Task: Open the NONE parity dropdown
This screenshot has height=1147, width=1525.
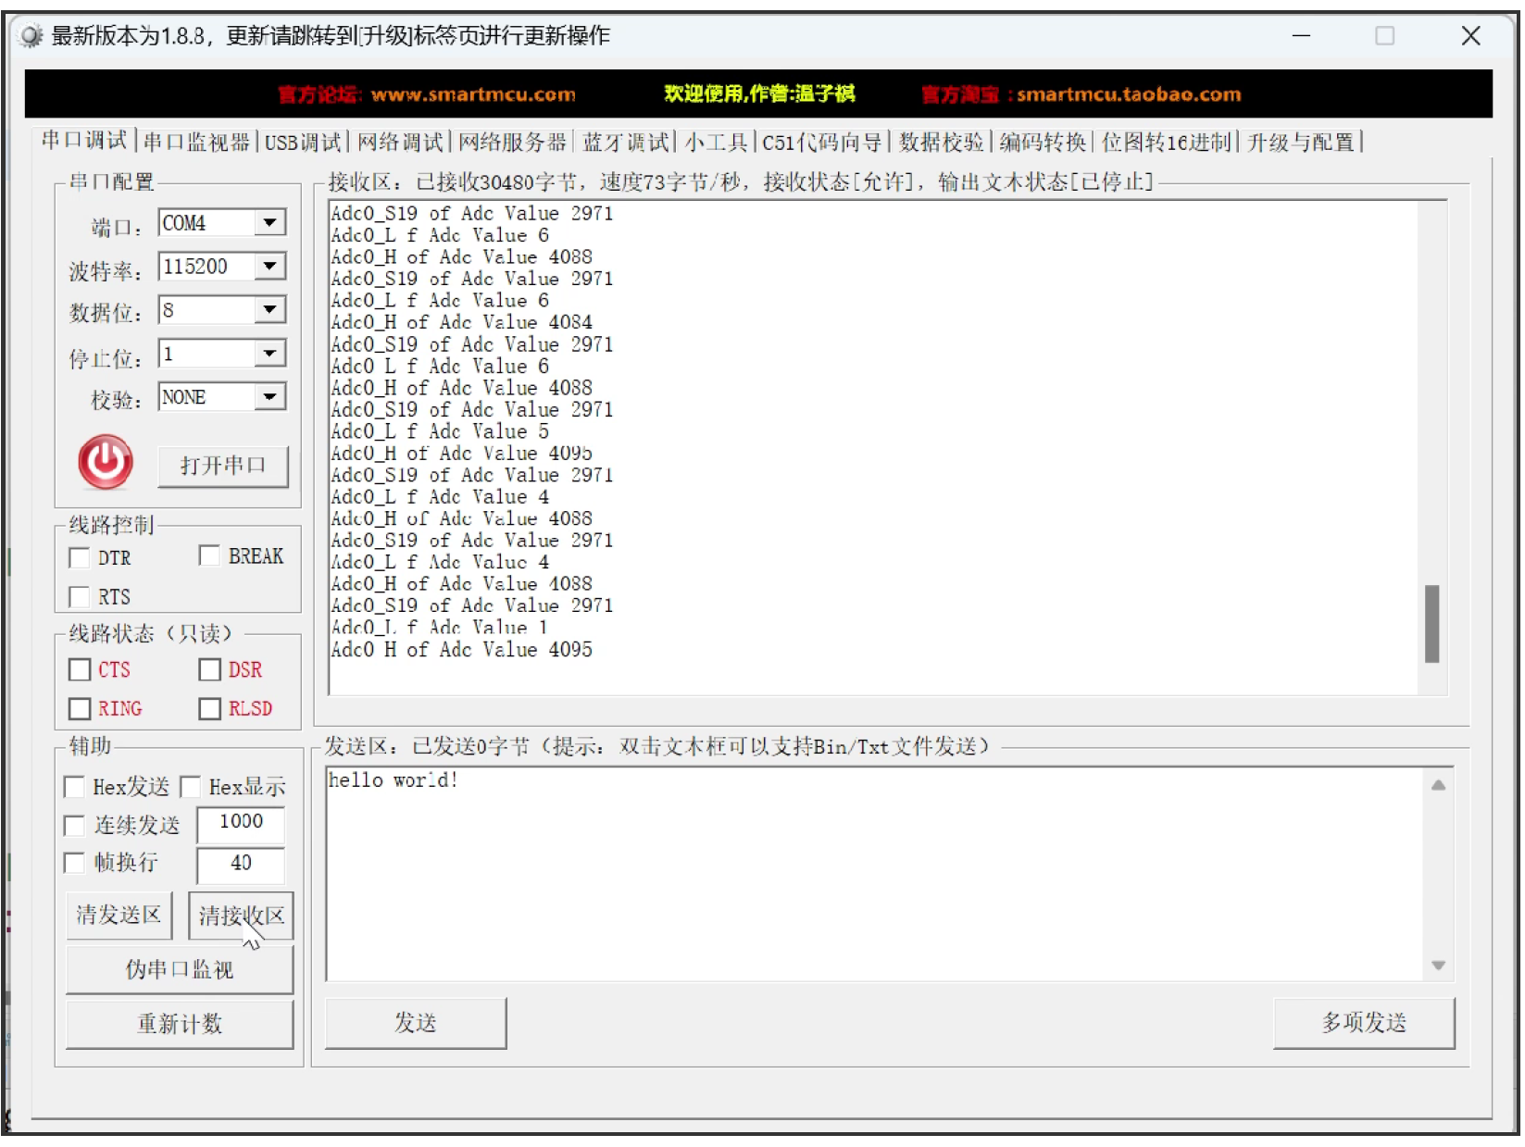Action: coord(269,397)
